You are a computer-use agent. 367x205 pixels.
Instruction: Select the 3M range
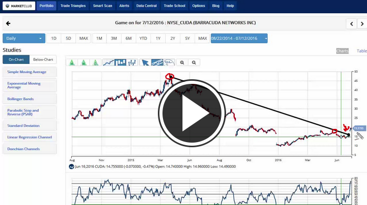tap(114, 38)
